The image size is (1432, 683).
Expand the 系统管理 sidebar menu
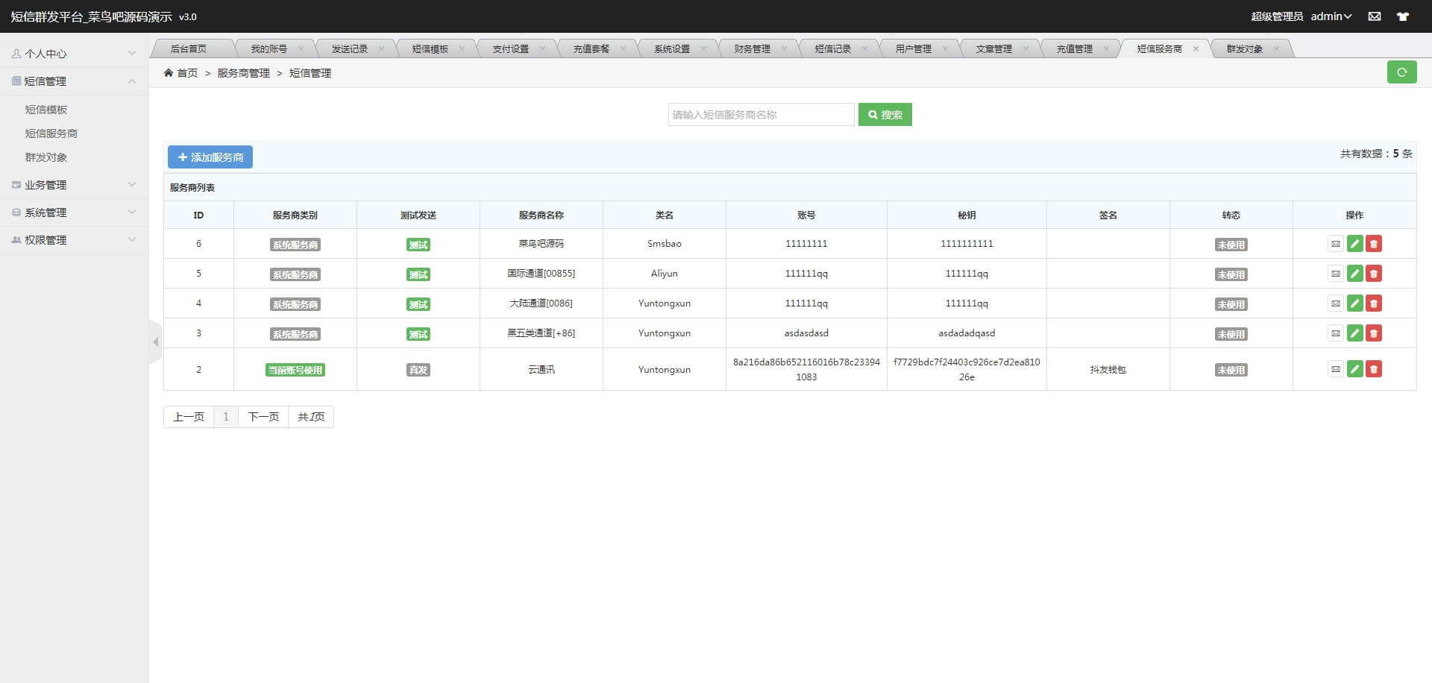pyautogui.click(x=73, y=212)
